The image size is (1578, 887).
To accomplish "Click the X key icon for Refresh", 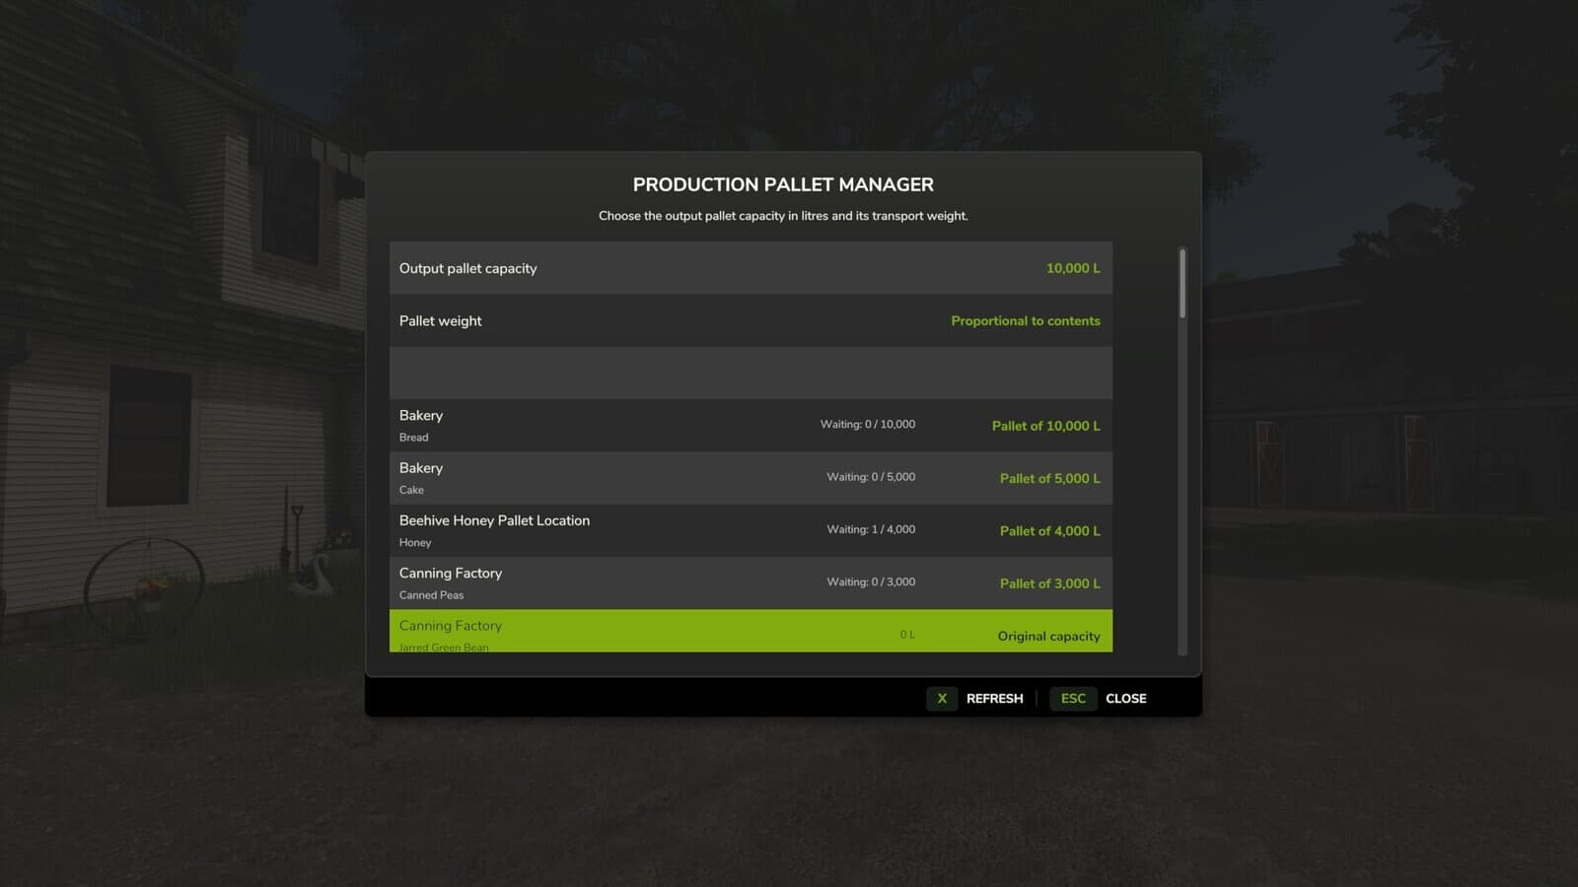I will [942, 698].
